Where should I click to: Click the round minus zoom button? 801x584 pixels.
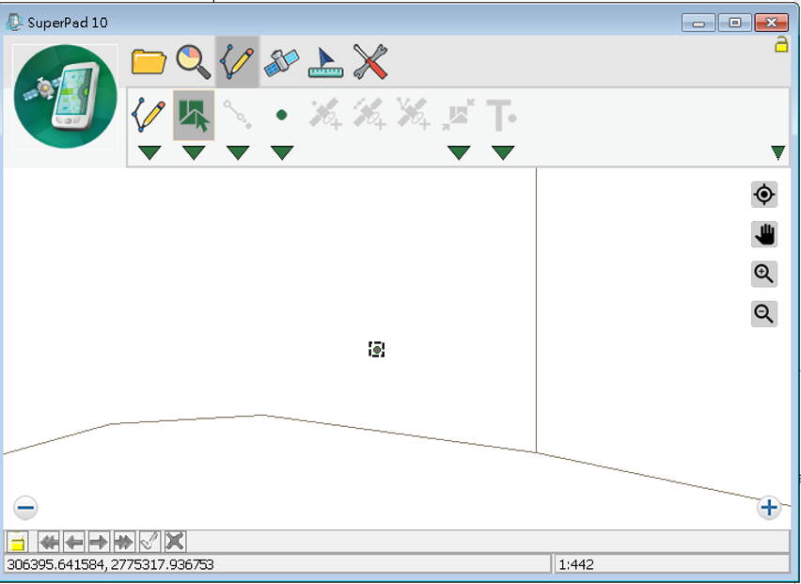click(x=25, y=508)
